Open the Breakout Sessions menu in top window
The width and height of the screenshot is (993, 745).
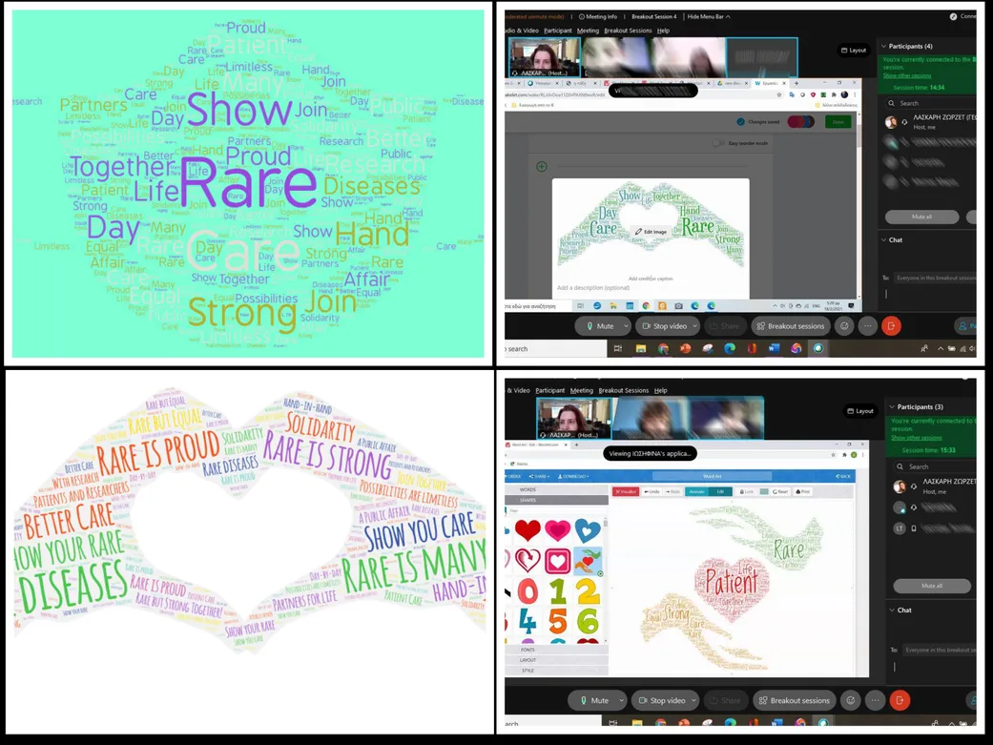click(x=628, y=31)
